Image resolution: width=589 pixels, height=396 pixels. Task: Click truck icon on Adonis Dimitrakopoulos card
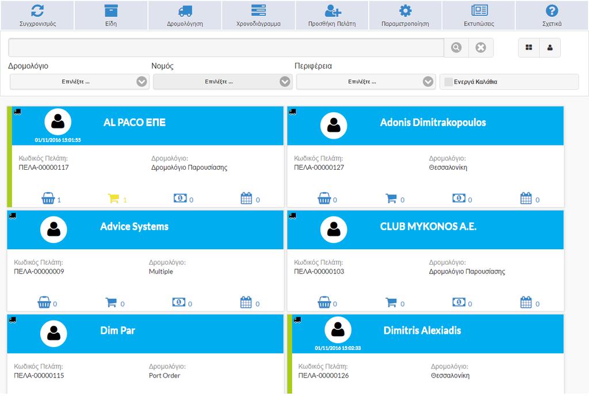tap(293, 112)
